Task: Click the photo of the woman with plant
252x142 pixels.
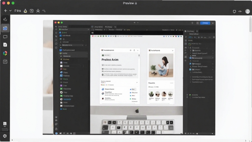Action: (x=161, y=65)
